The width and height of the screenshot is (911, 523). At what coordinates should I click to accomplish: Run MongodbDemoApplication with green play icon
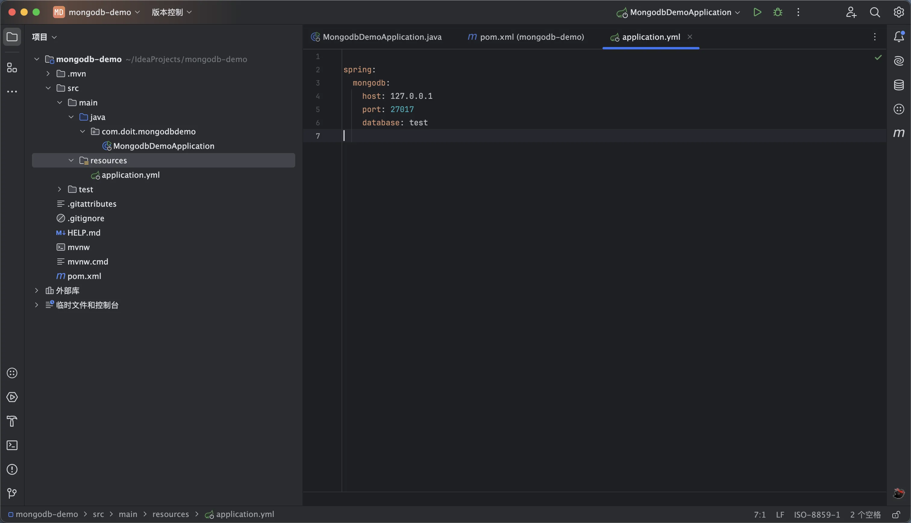click(757, 12)
